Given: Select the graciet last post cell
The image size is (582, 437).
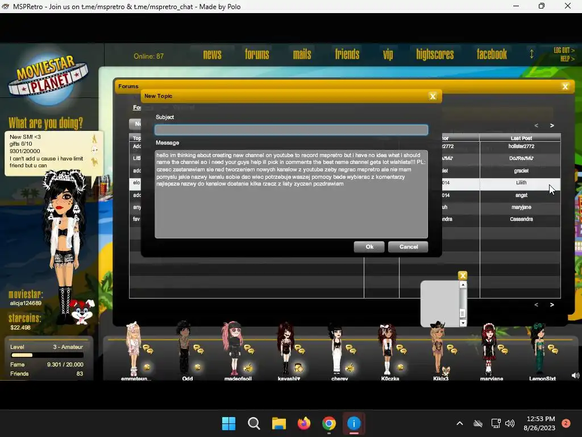Looking at the screenshot, I should 521,171.
